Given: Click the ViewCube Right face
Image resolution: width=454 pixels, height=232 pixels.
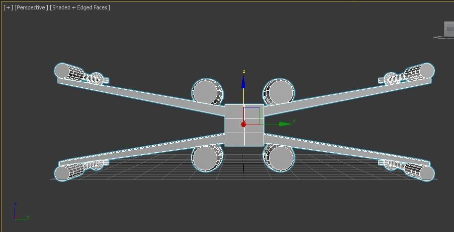Looking at the screenshot, I should (449, 29).
